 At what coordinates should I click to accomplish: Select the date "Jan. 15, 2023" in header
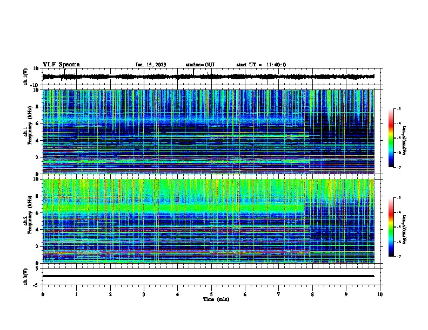(x=151, y=65)
